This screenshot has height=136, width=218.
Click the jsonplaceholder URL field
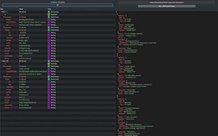point(166,2)
